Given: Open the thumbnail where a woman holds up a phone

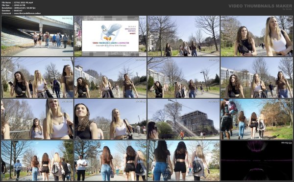Looking at the screenshot, I should click(37, 77).
